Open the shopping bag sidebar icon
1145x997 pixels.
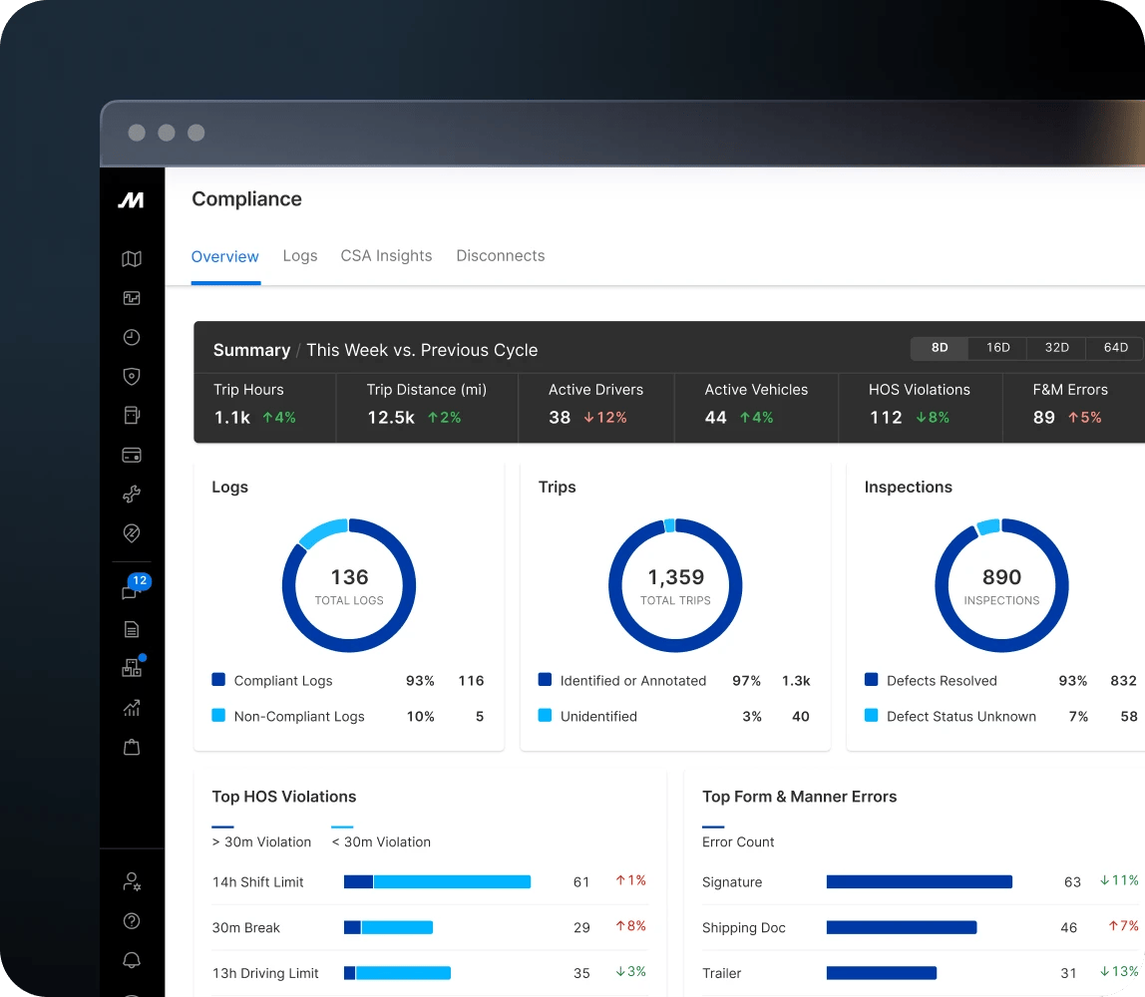click(132, 748)
